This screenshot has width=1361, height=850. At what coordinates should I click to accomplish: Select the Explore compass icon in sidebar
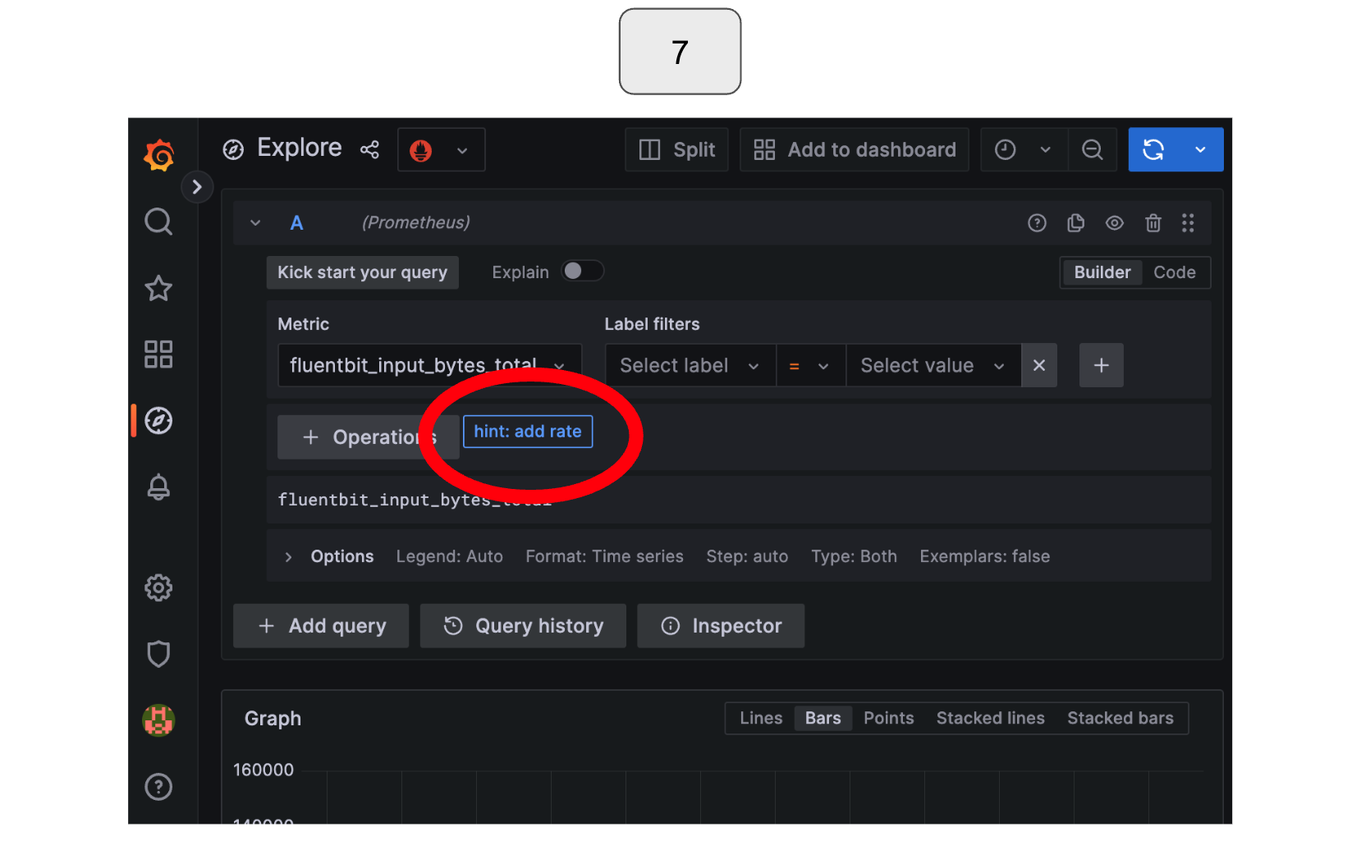pyautogui.click(x=158, y=421)
